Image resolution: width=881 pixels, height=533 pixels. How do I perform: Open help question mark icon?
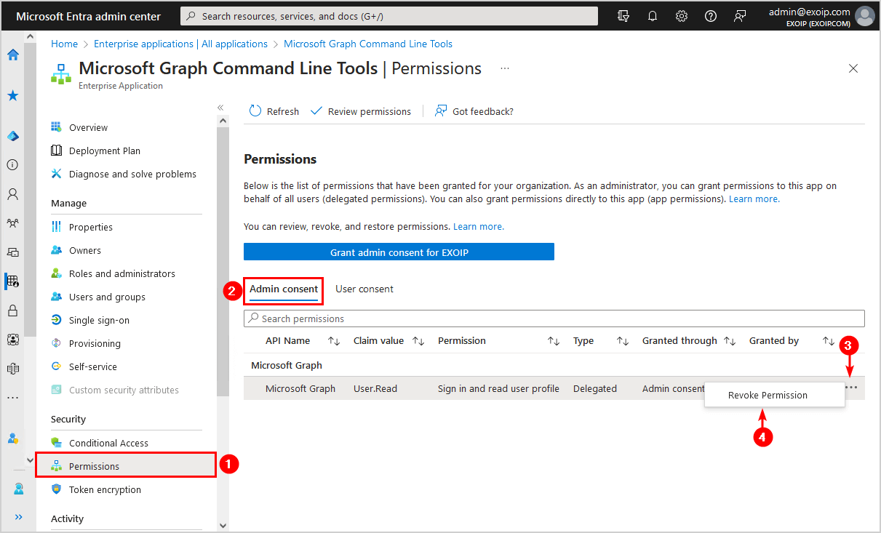[x=711, y=16]
